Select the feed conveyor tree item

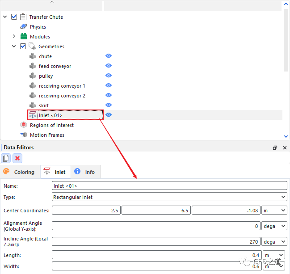pos(55,66)
